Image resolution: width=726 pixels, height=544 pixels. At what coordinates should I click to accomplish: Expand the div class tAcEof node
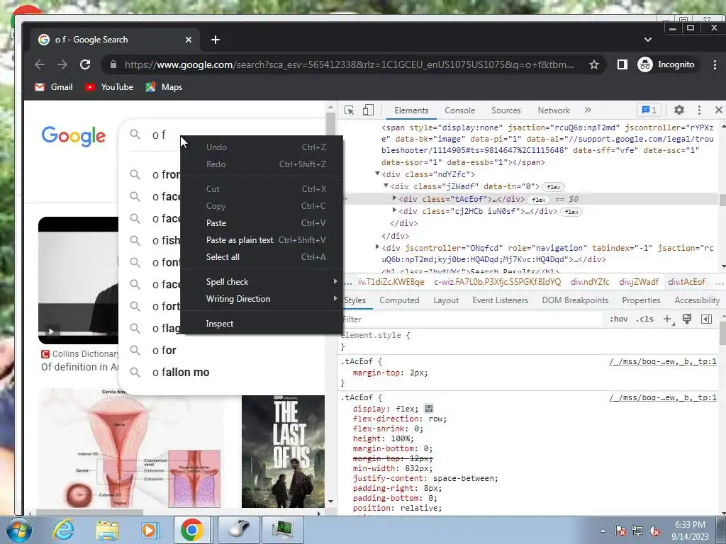(x=394, y=198)
